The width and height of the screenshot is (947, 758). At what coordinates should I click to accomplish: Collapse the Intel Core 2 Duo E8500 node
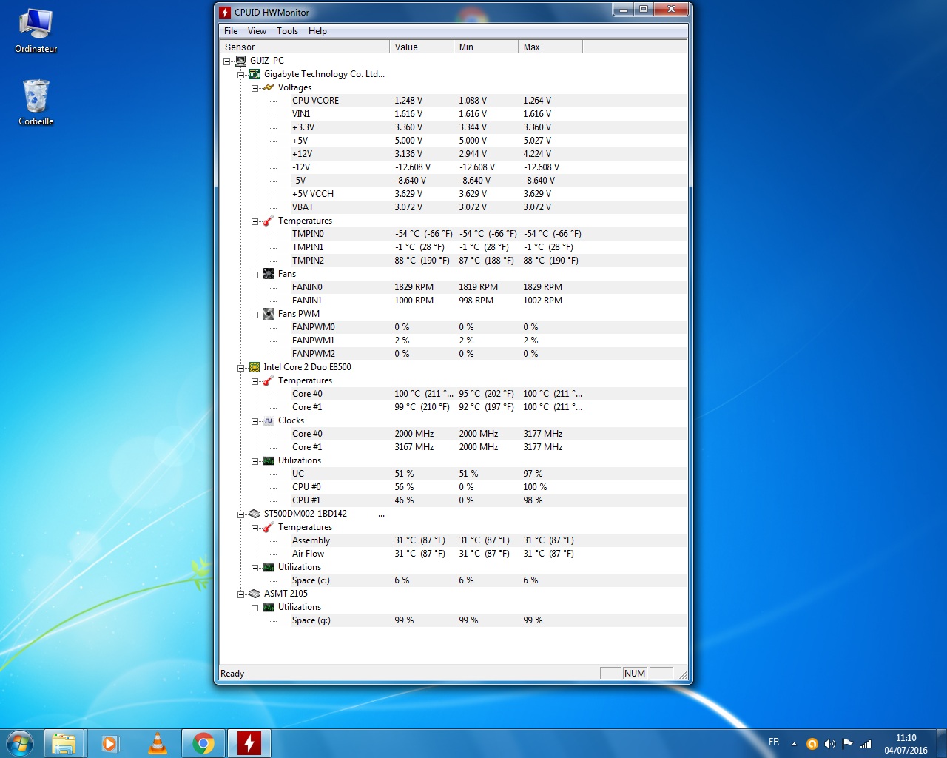240,368
